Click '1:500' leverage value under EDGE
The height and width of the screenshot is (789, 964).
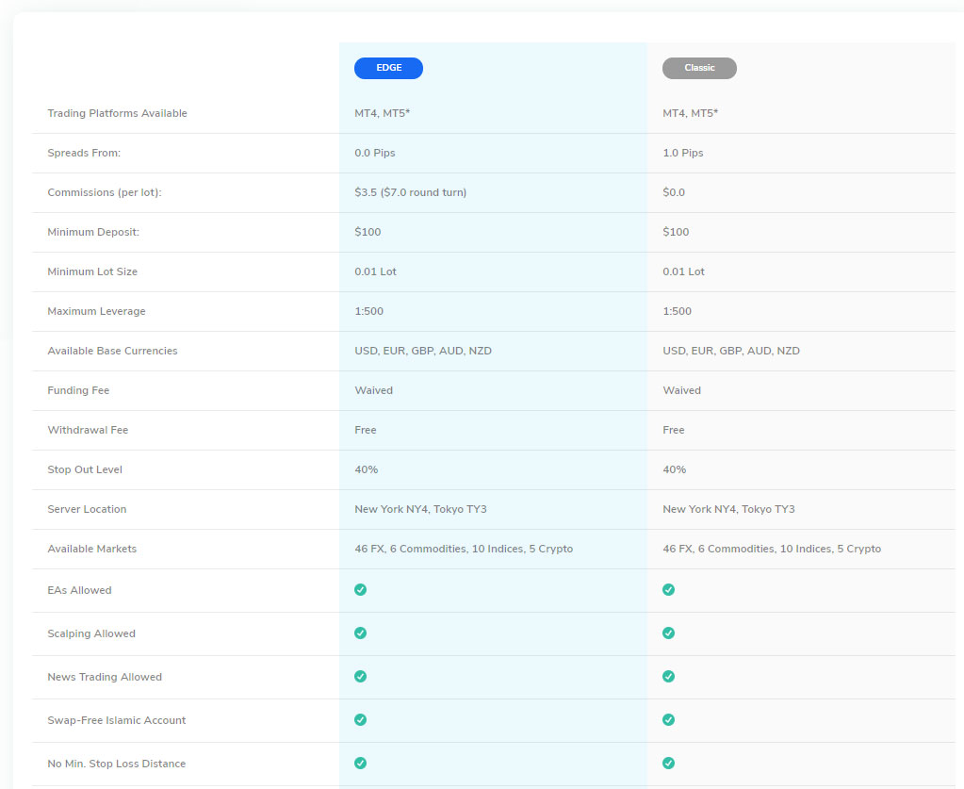coord(368,311)
